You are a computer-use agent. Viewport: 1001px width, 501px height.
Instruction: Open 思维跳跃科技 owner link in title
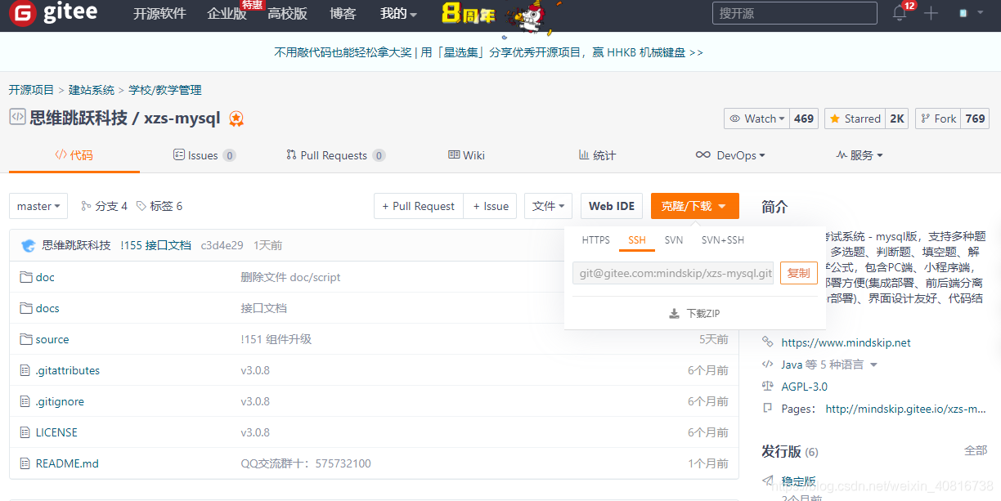[x=79, y=118]
